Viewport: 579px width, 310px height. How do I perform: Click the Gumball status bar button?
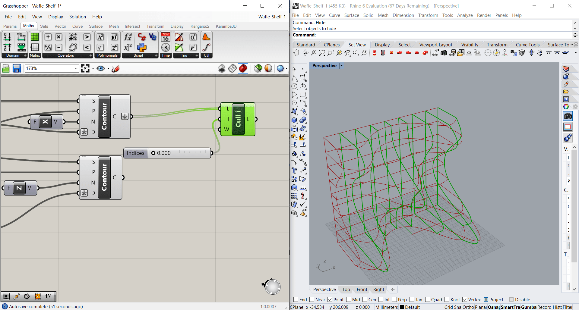coord(528,307)
